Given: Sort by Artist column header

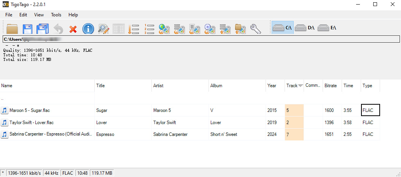Looking at the screenshot, I should [x=180, y=86].
